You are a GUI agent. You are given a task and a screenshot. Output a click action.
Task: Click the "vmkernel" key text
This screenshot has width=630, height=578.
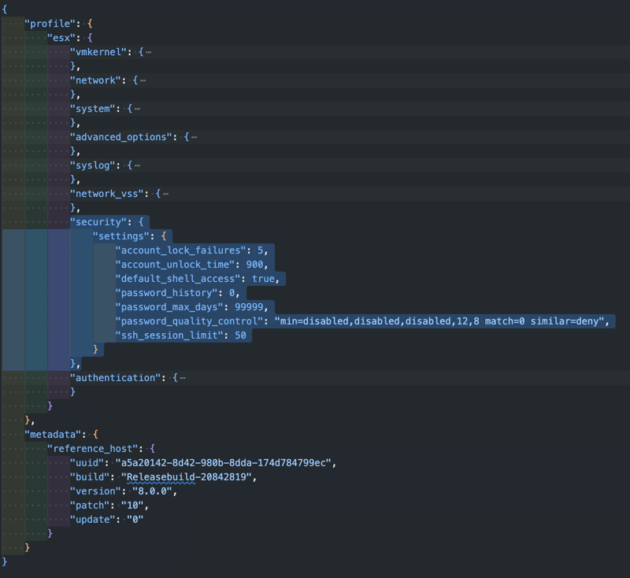click(98, 52)
